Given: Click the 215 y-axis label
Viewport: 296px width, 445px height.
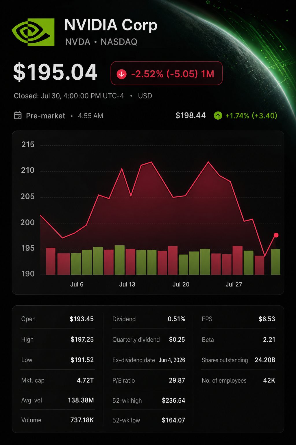Looking at the screenshot, I should (28, 145).
